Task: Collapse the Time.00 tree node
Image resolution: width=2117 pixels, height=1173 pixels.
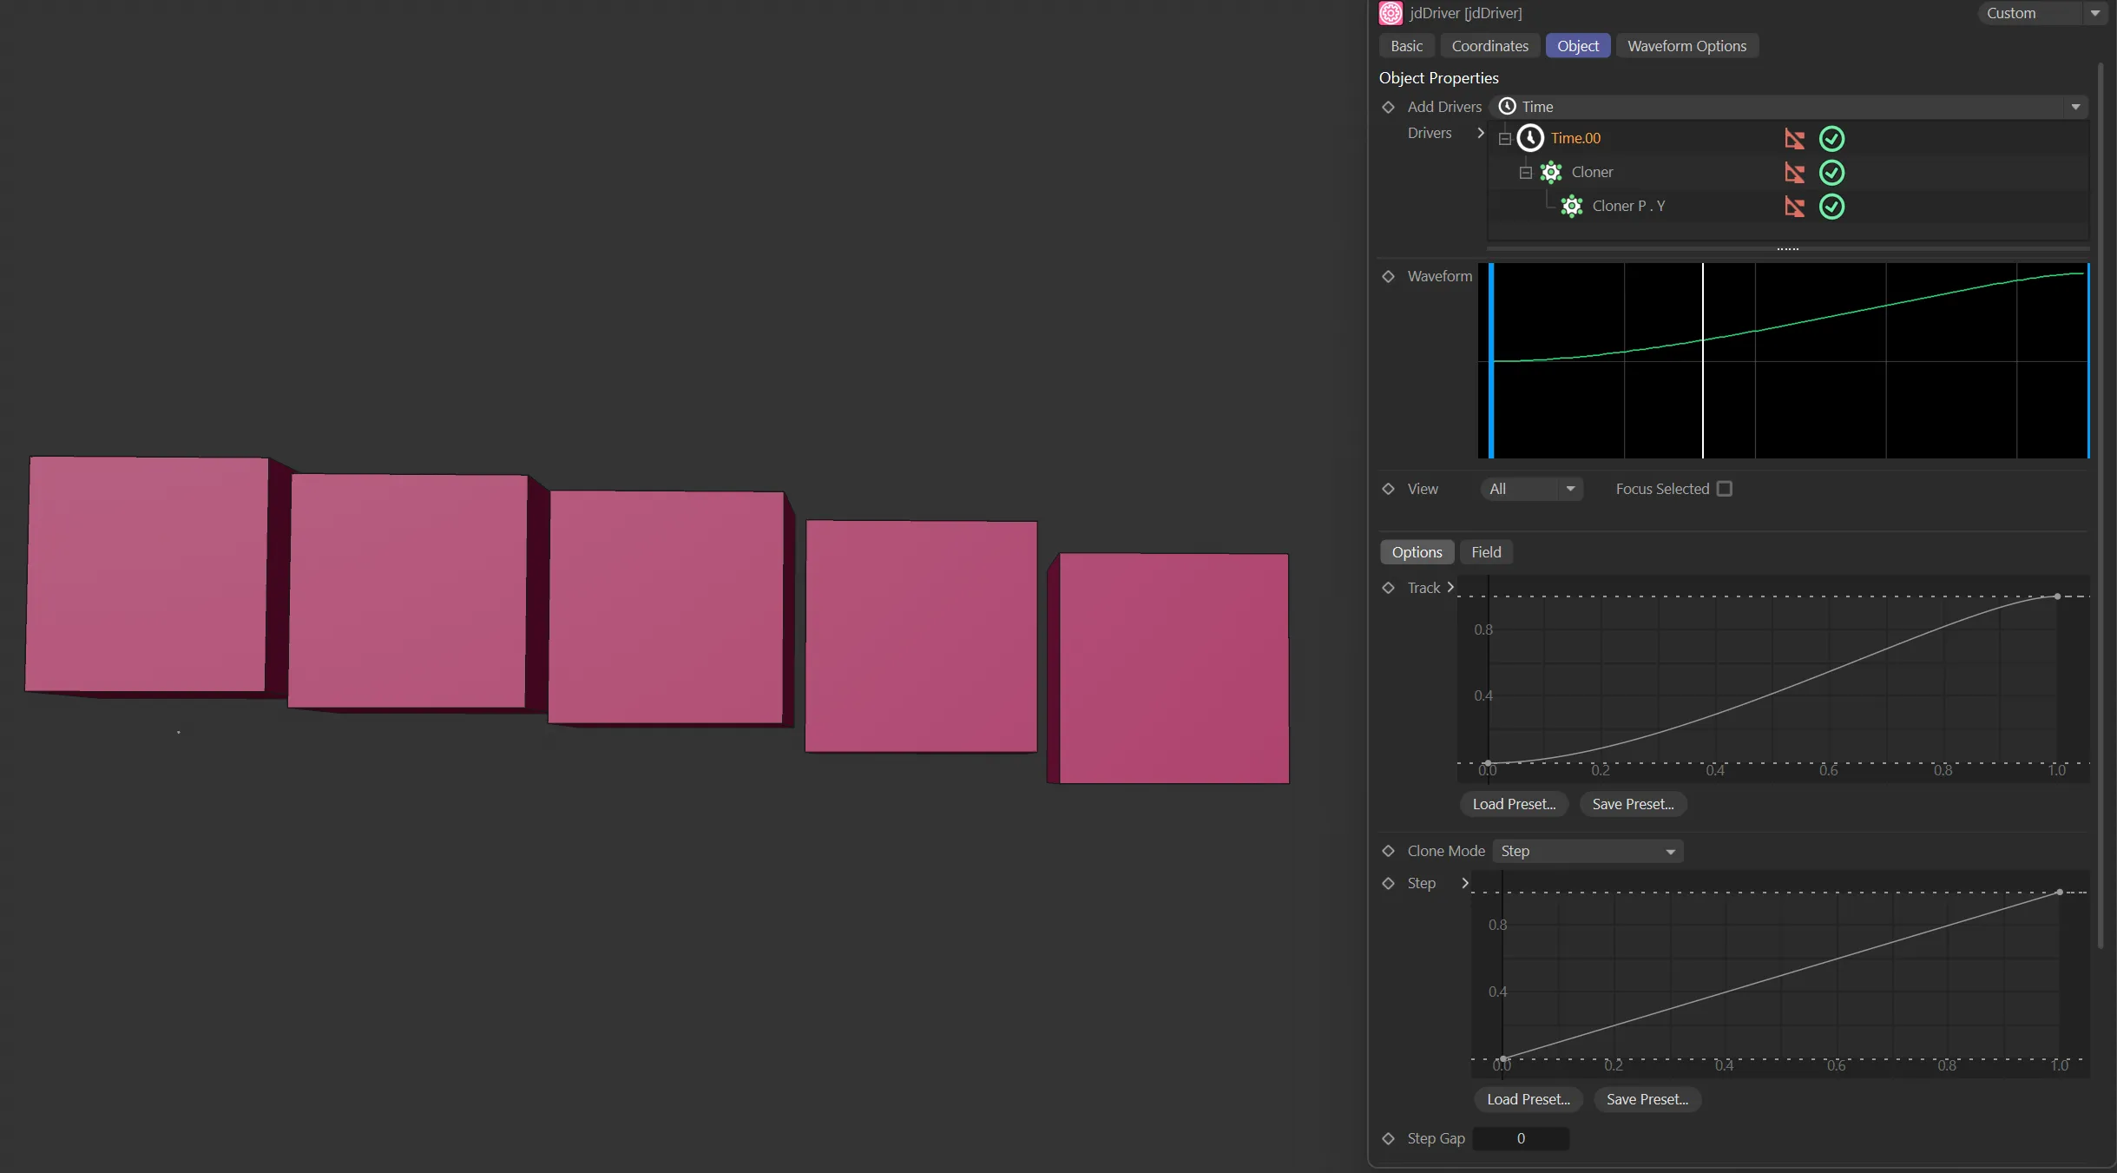Action: coord(1505,139)
